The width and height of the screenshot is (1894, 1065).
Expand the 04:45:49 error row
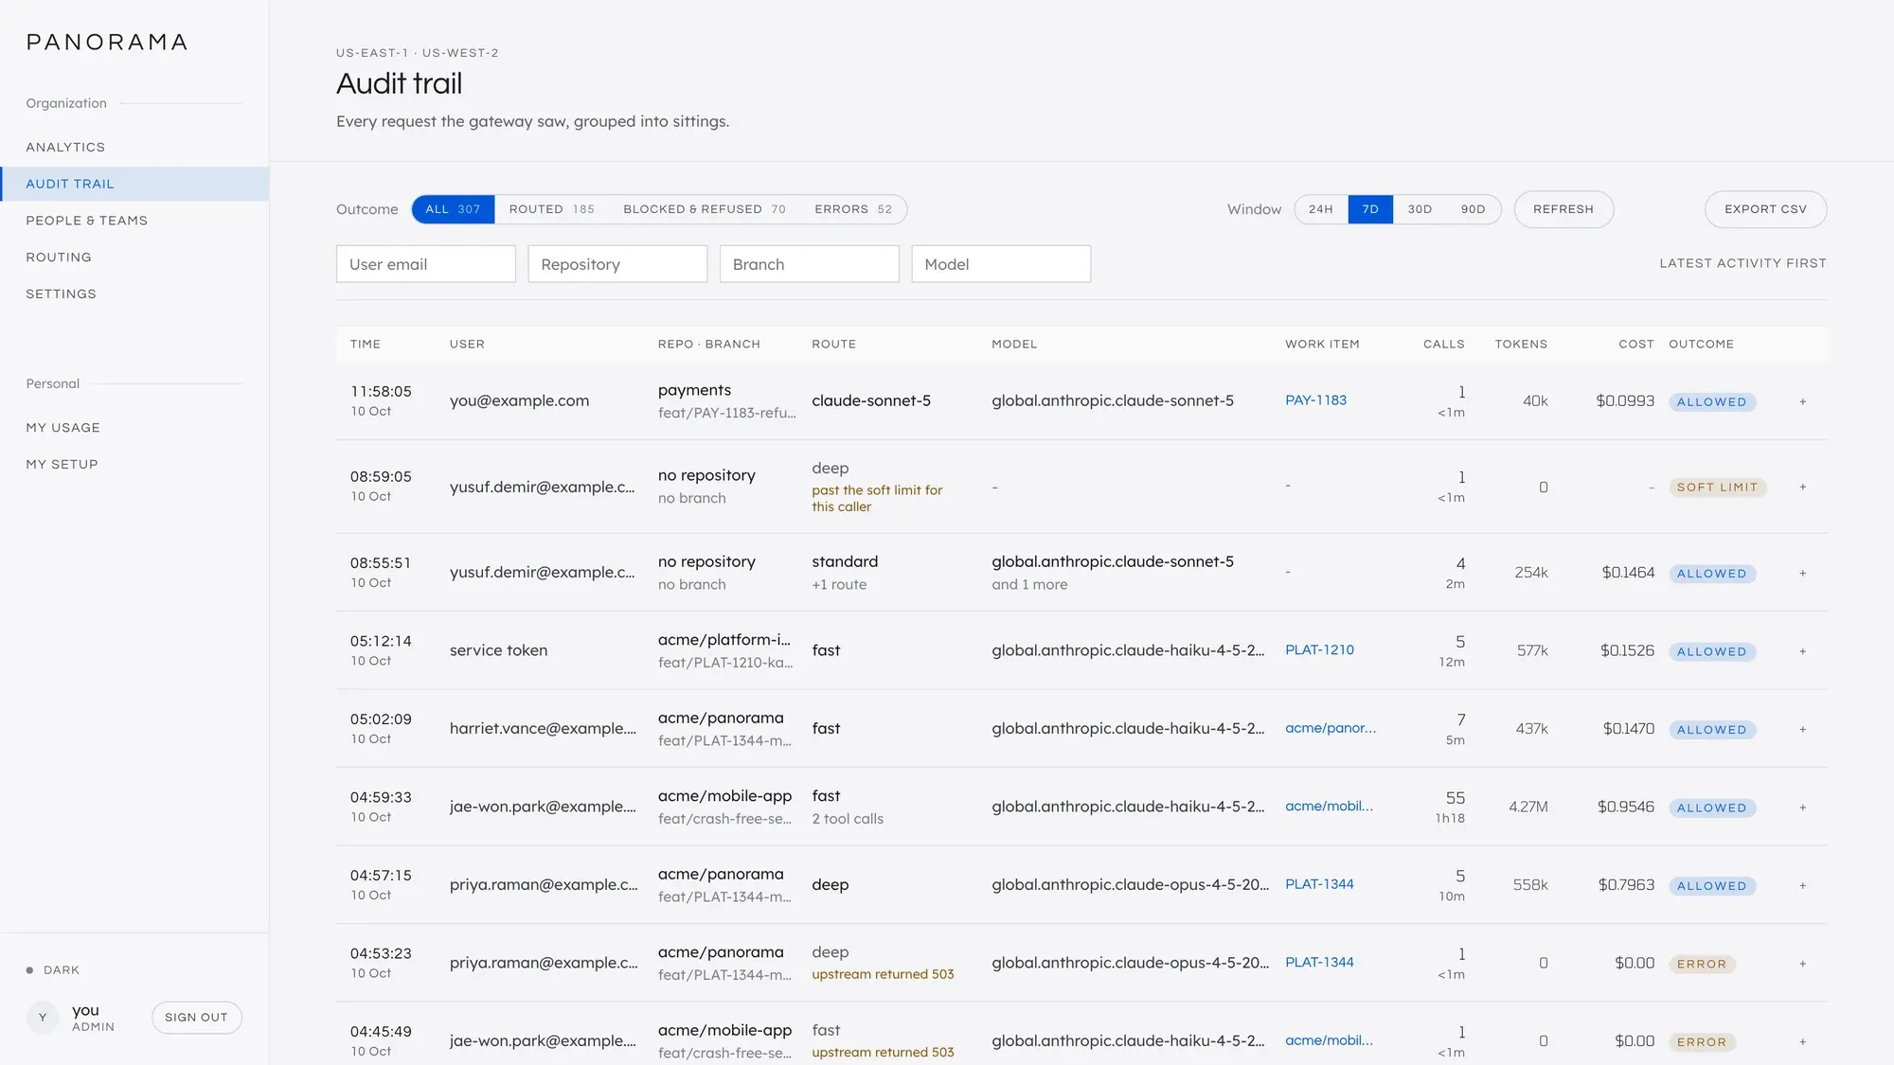coord(1802,1041)
